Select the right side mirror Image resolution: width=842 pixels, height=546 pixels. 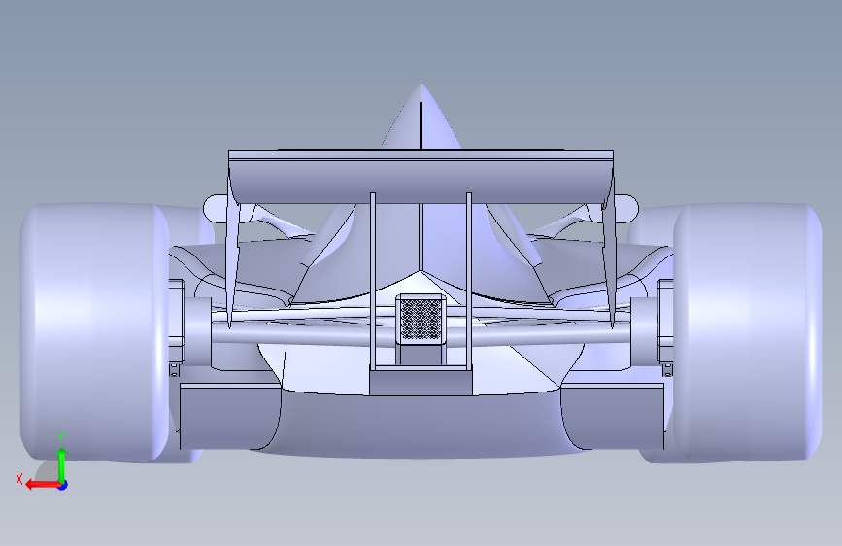[626, 209]
